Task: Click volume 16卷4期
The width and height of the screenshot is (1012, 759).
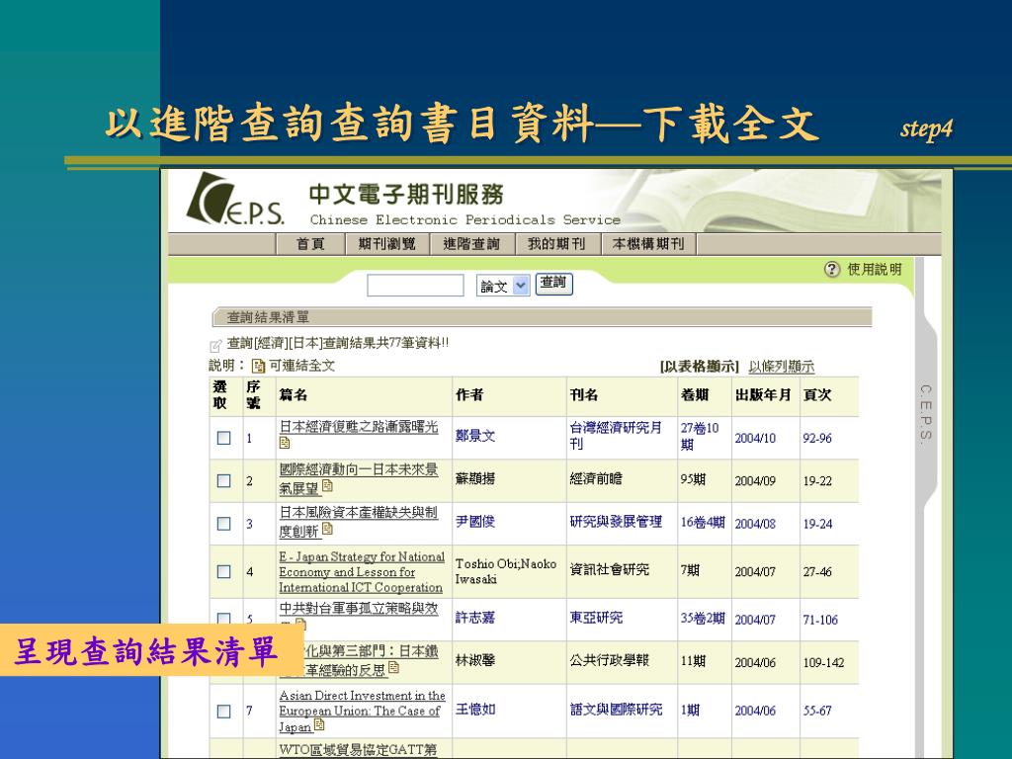Action: pyautogui.click(x=703, y=522)
